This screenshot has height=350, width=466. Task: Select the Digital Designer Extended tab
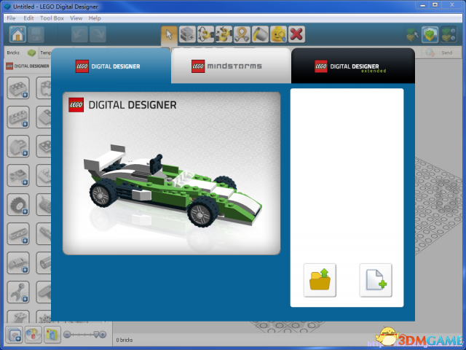pyautogui.click(x=352, y=66)
